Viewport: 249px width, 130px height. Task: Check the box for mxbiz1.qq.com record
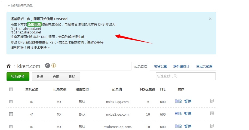pyautogui.click(x=11, y=102)
